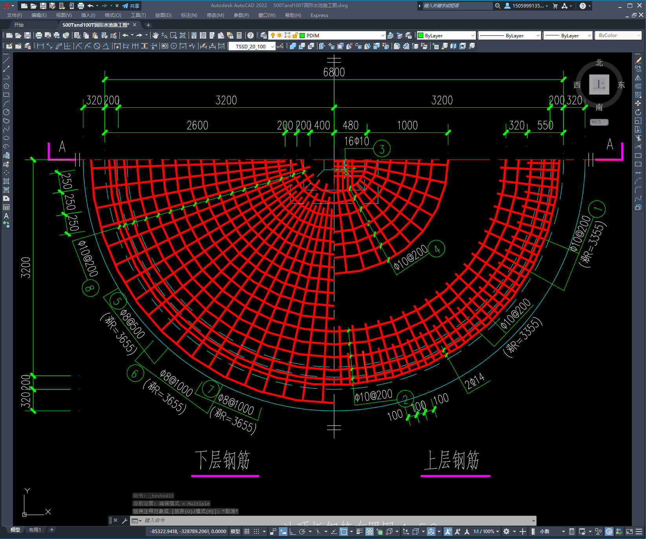Screen dimensions: 646x539
Task: Open the ByLayer color swatch control
Action: [x=446, y=35]
